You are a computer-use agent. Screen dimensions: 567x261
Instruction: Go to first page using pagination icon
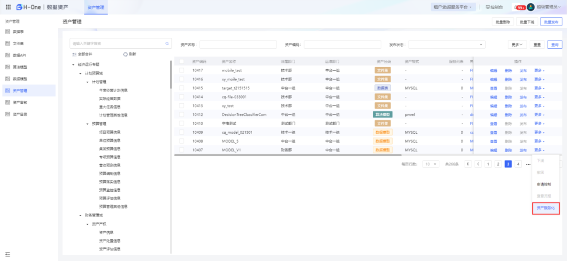[468, 164]
